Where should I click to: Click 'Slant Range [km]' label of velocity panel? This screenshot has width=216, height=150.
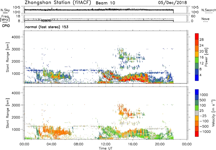pos(8,113)
